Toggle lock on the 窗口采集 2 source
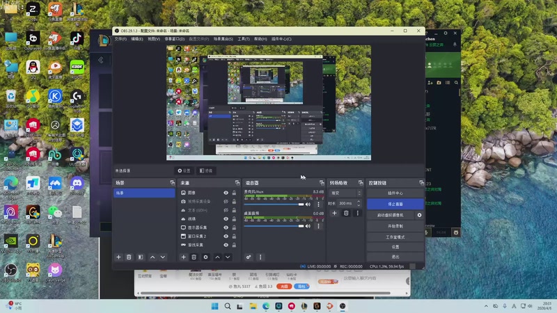 click(x=234, y=236)
